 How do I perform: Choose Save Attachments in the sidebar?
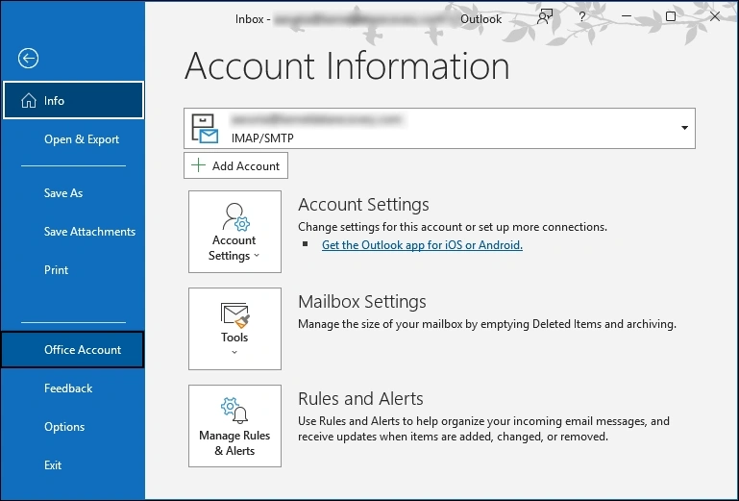pyautogui.click(x=89, y=231)
